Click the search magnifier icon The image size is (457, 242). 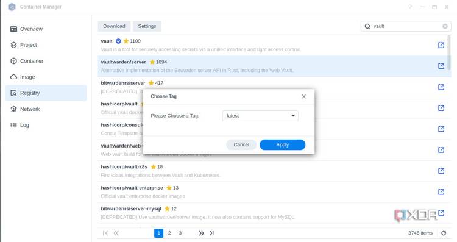click(367, 26)
